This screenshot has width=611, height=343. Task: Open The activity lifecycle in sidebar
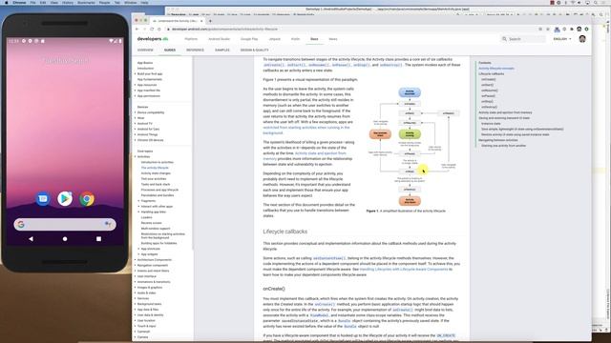[x=155, y=168]
